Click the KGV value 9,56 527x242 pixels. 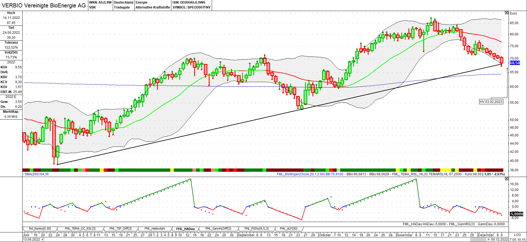coord(18,67)
